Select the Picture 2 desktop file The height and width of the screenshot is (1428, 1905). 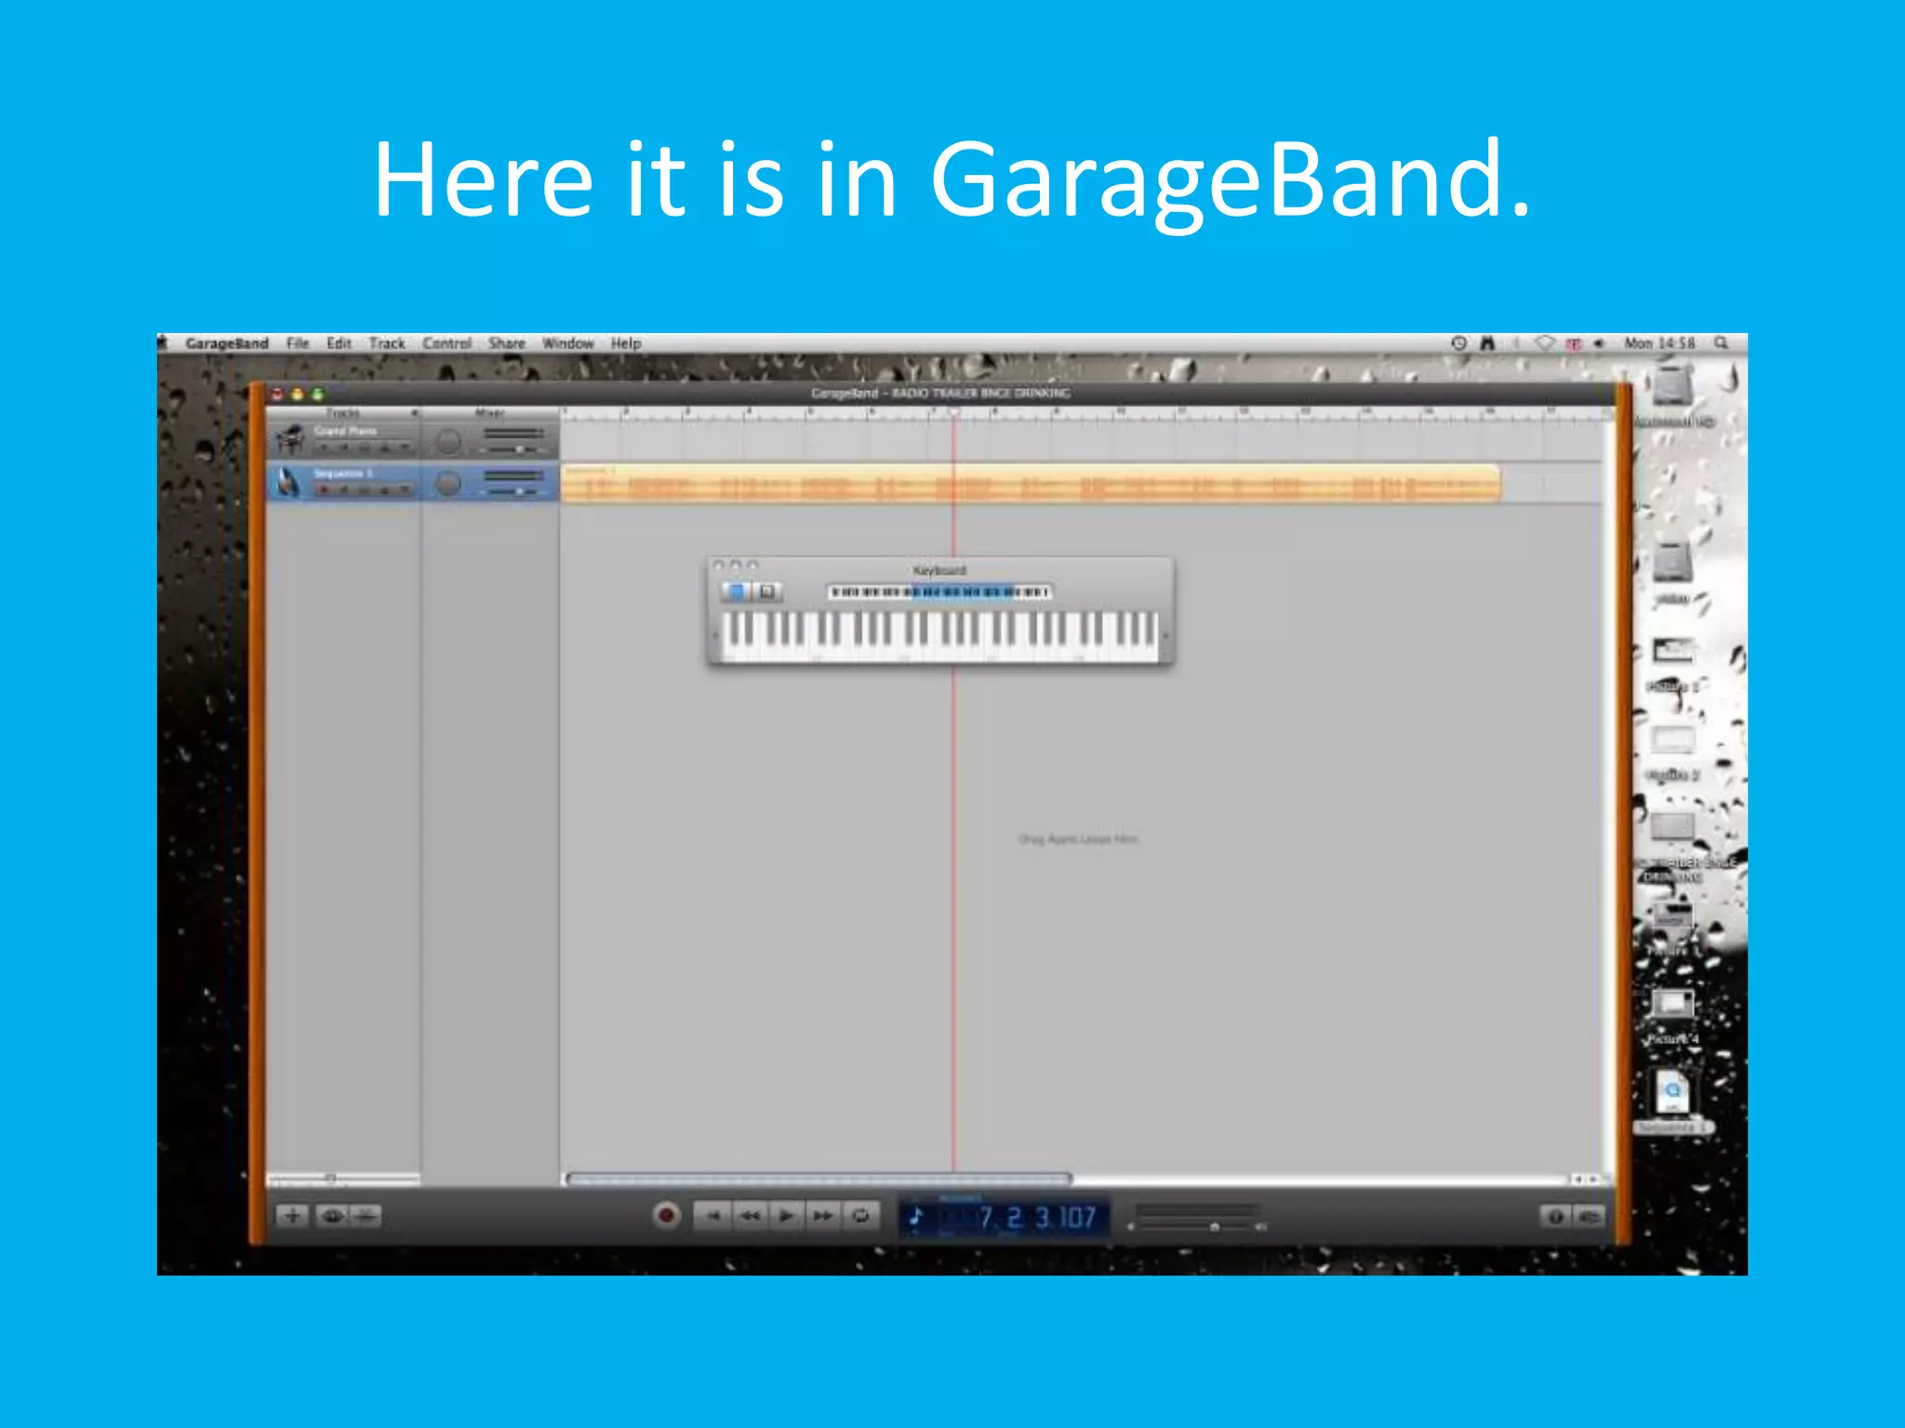click(x=1672, y=753)
